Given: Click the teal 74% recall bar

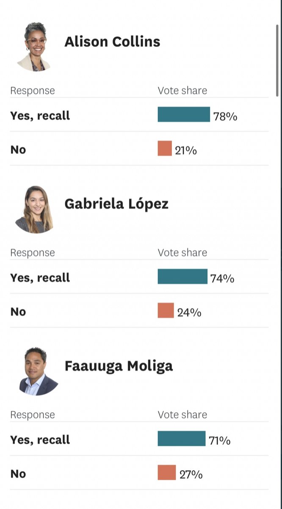Looking at the screenshot, I should (x=182, y=277).
